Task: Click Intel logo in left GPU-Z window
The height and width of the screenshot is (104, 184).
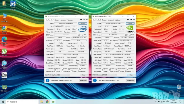Action: (x=83, y=29)
